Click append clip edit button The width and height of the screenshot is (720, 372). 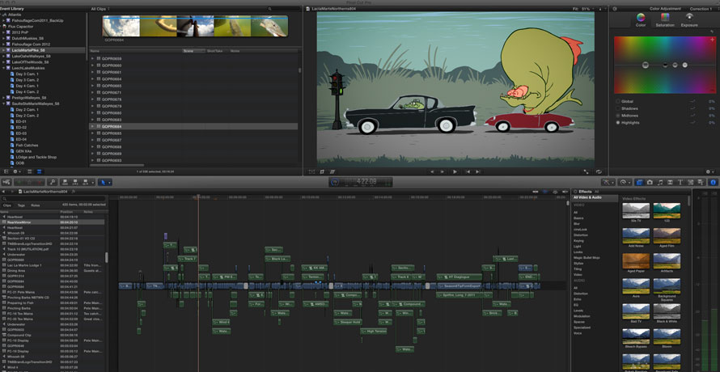86,182
